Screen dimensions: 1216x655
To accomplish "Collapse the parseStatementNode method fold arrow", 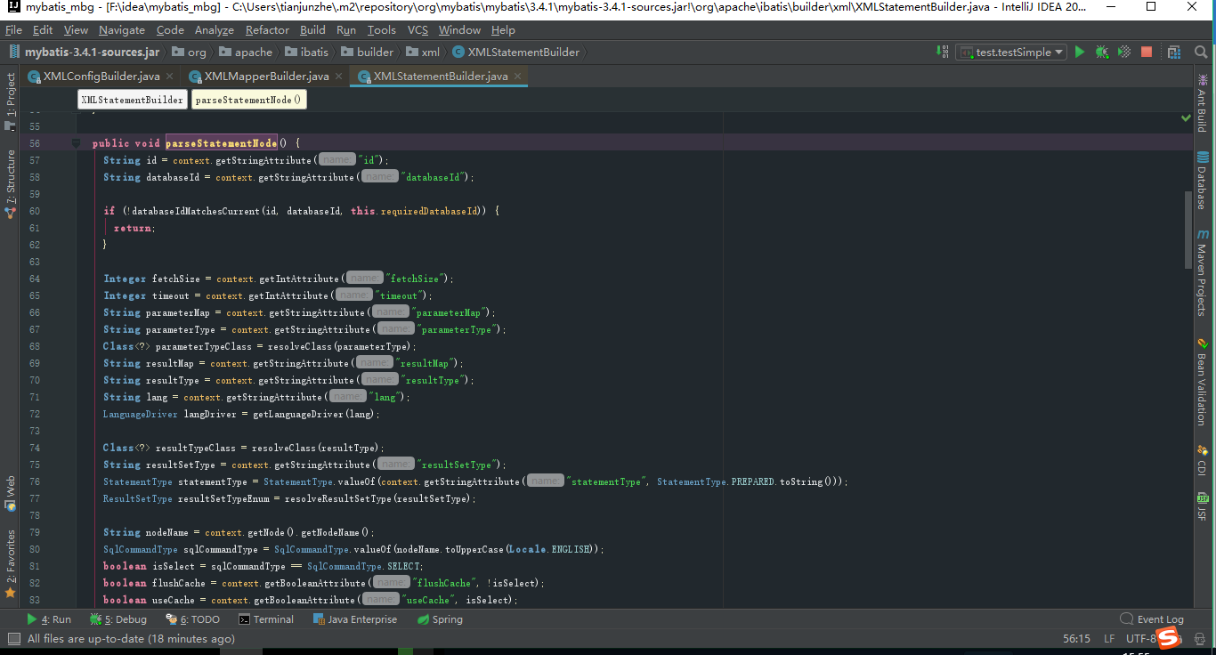I will pos(77,142).
